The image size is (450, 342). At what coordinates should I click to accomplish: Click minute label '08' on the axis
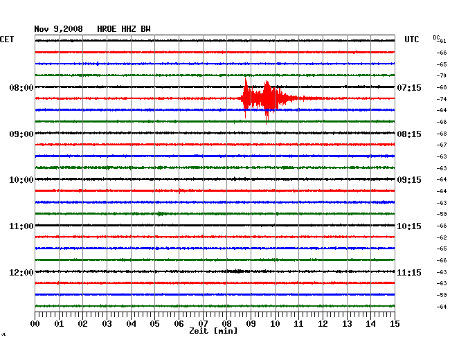pyautogui.click(x=226, y=324)
